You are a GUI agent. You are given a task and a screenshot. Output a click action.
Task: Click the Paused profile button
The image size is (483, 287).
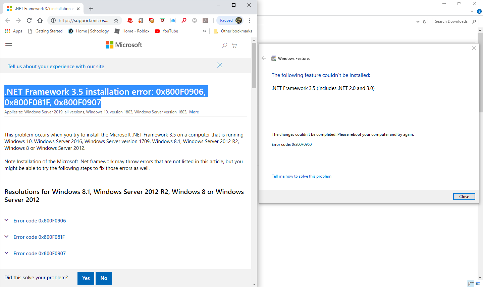click(230, 20)
